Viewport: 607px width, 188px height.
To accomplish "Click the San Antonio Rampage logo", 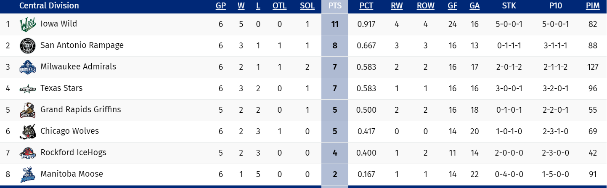I will point(25,46).
